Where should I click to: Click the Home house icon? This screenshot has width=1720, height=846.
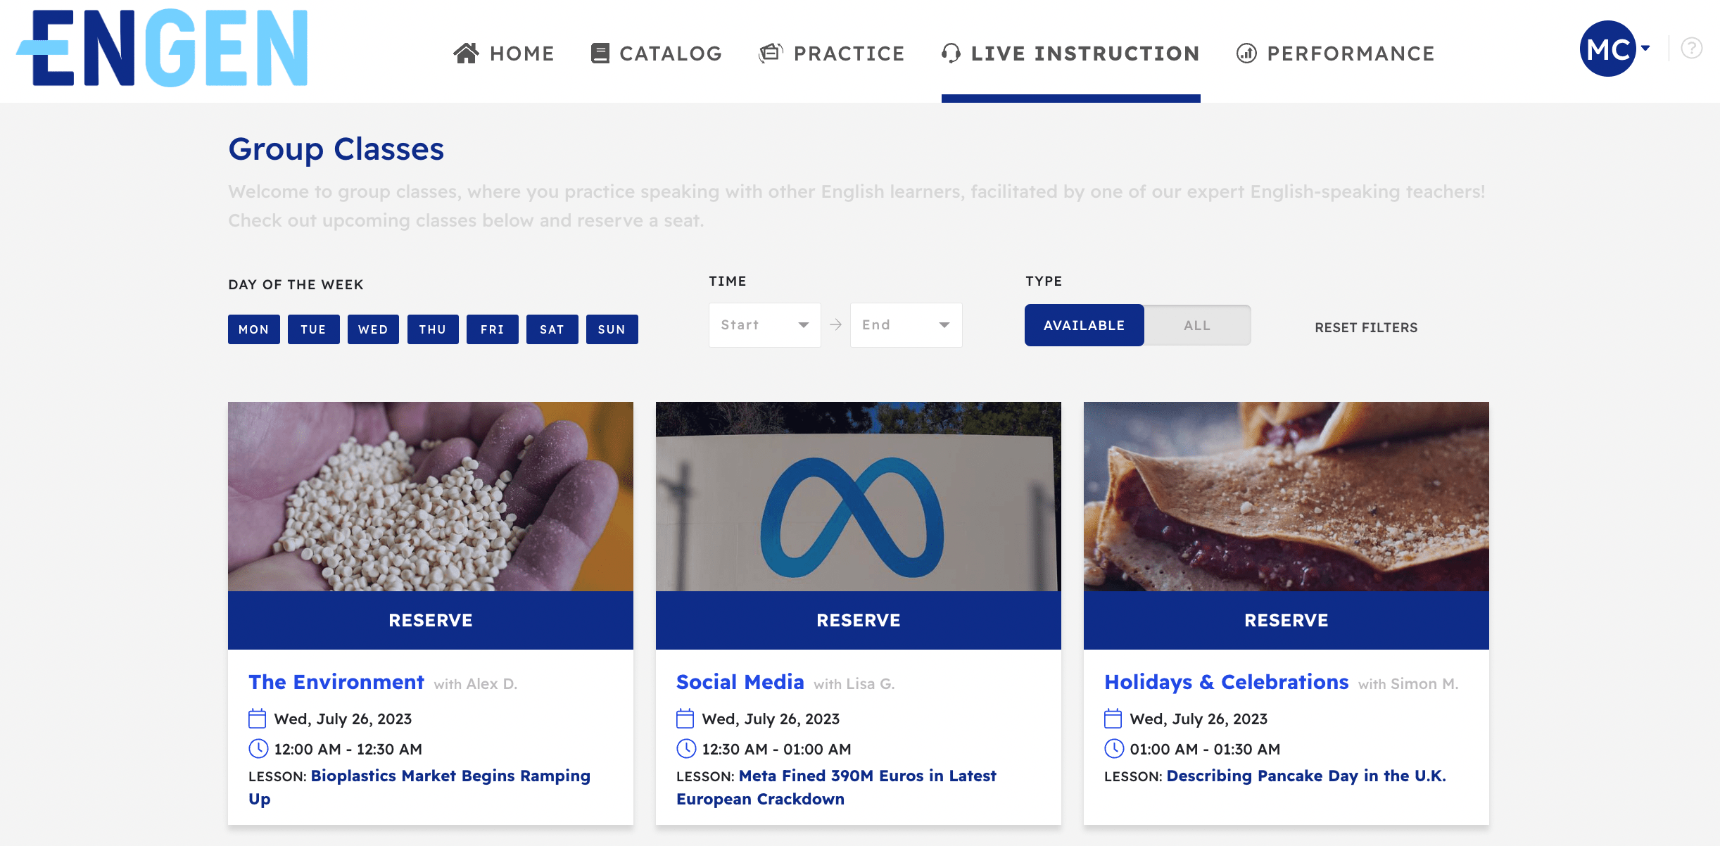(466, 53)
